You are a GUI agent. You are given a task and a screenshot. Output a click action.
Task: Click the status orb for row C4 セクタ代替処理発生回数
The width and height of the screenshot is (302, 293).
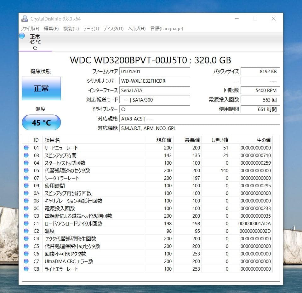pos(26,238)
